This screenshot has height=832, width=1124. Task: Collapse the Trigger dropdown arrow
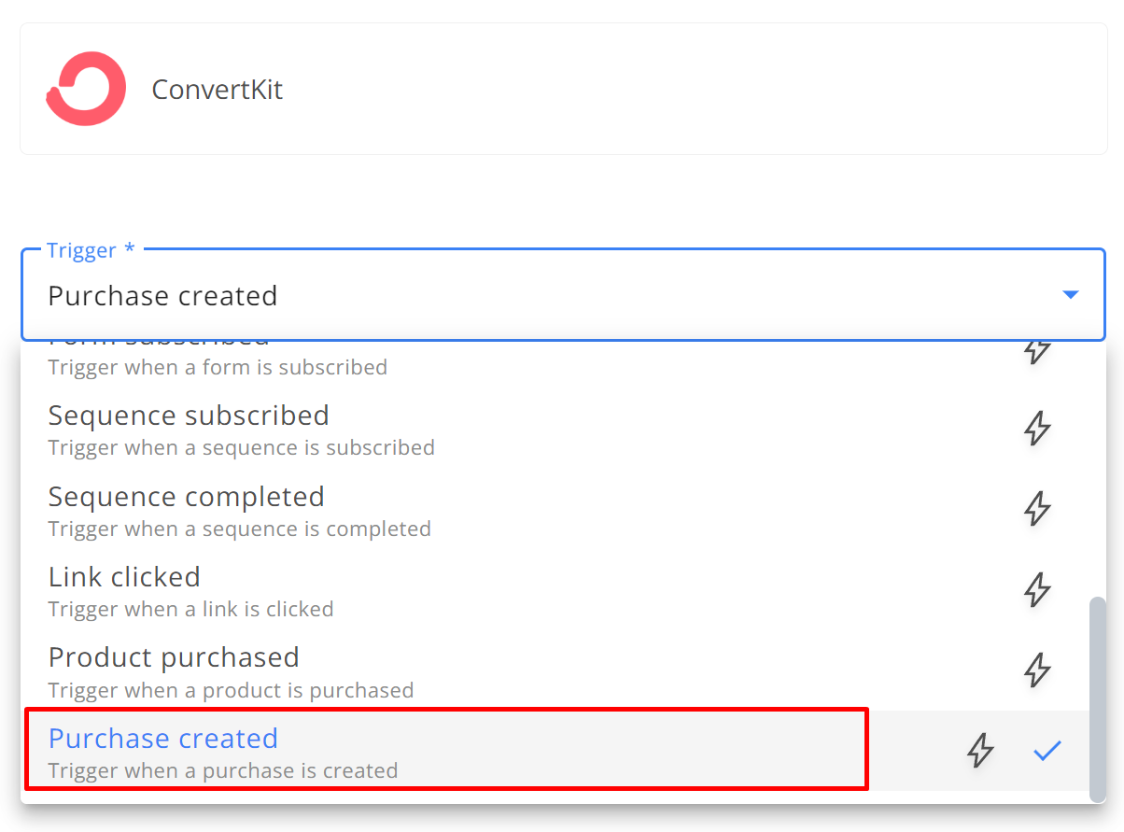pyautogui.click(x=1071, y=295)
